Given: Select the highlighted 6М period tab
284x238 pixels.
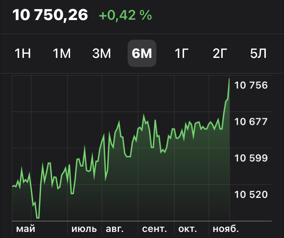Looking at the screenshot, I should tap(142, 54).
